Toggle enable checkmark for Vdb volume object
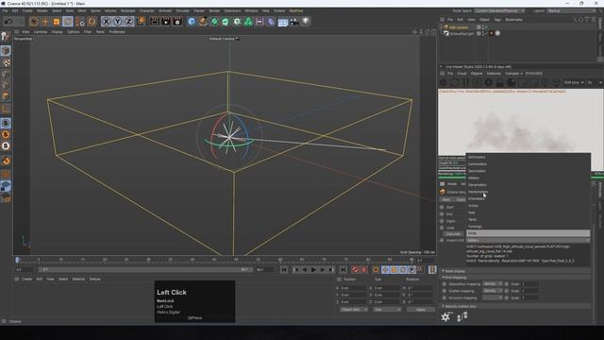The width and height of the screenshot is (604, 340). point(486,27)
